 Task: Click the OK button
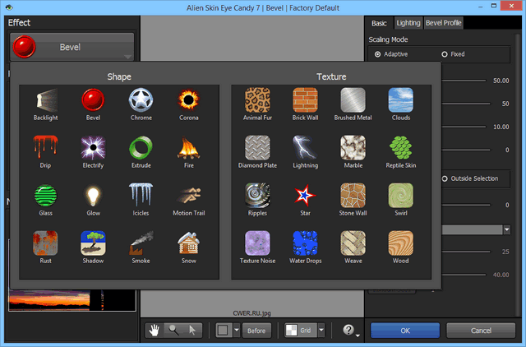(x=404, y=330)
